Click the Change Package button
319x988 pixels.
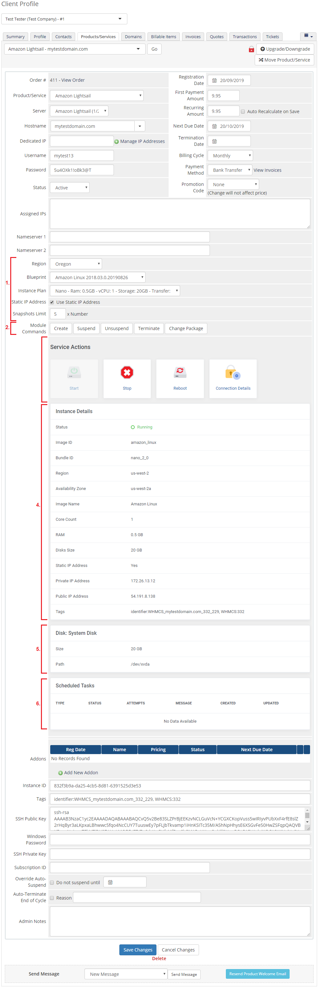click(x=186, y=328)
